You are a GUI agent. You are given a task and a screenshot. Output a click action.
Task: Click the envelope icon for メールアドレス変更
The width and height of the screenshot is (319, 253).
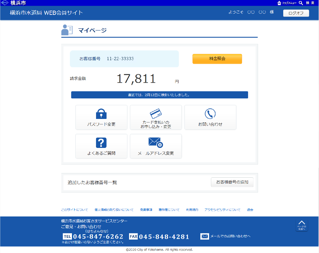(156, 143)
